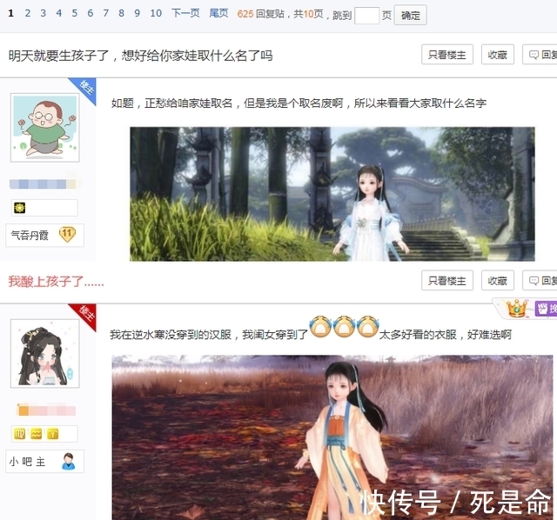Click the red 楼主 corner ribbon
The height and width of the screenshot is (520, 557).
point(85,315)
